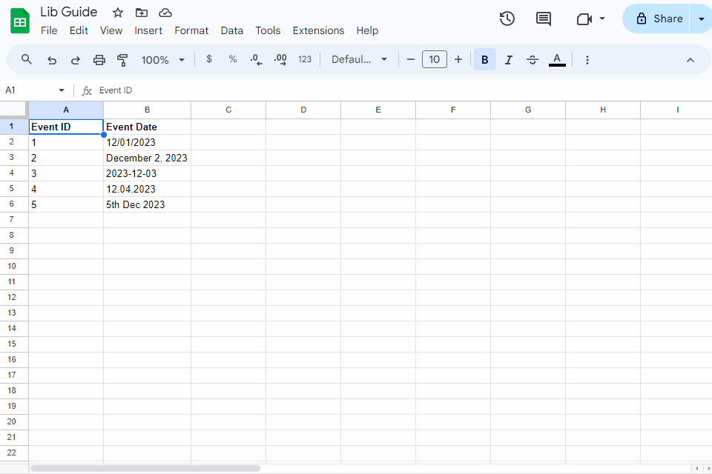The height and width of the screenshot is (474, 712).
Task: Increase decimal places
Action: tap(280, 59)
